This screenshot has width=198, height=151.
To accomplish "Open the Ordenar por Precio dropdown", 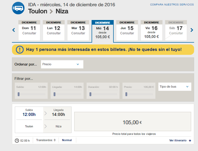I will (x=62, y=64).
